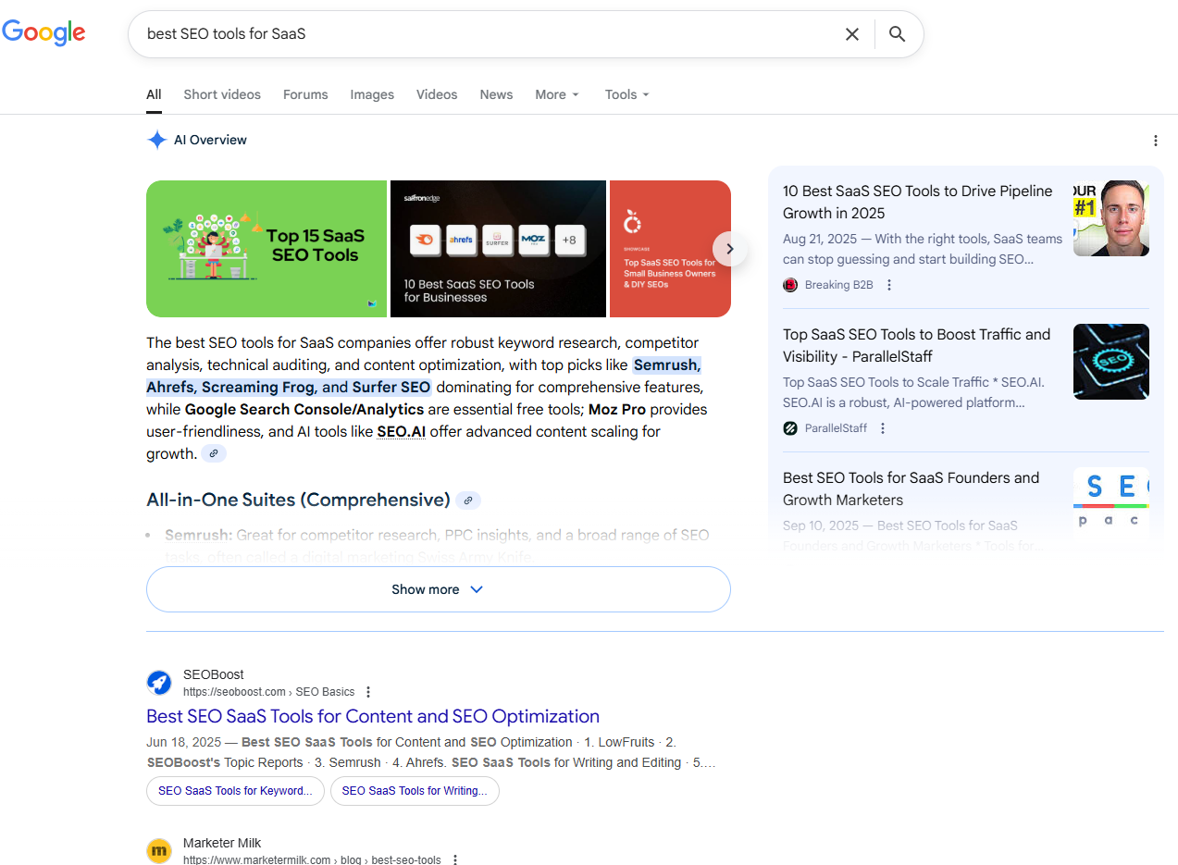
Task: Click into the search query input field
Action: [x=490, y=34]
